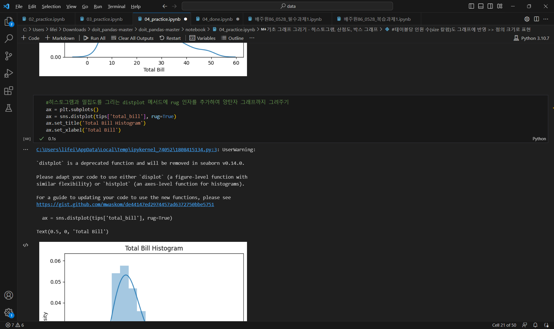The width and height of the screenshot is (554, 329).
Task: Toggle the bottom panel layout button
Action: click(x=481, y=6)
